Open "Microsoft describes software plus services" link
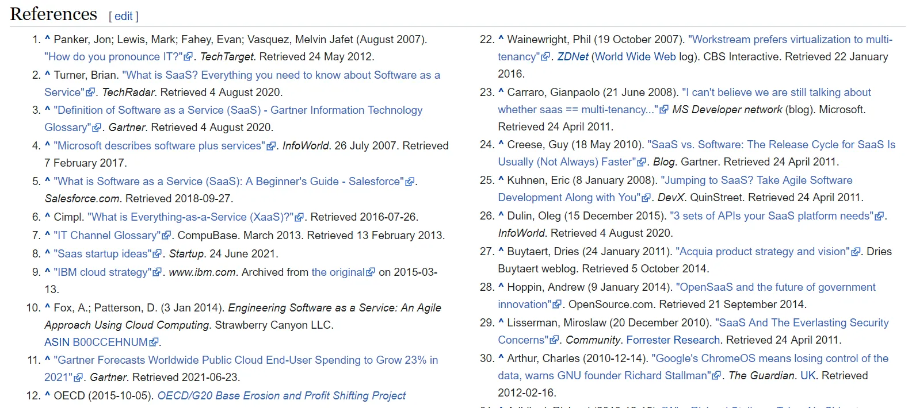This screenshot has height=408, width=912. tap(159, 146)
